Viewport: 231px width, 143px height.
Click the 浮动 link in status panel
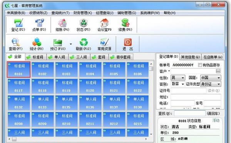coord(216,120)
